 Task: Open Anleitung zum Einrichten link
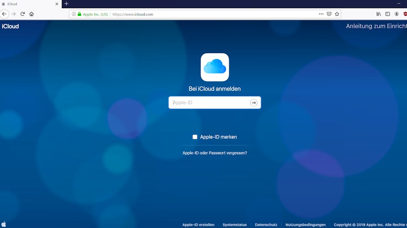(x=376, y=26)
